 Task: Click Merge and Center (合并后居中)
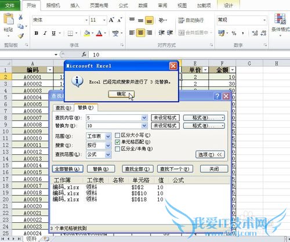click(x=193, y=32)
